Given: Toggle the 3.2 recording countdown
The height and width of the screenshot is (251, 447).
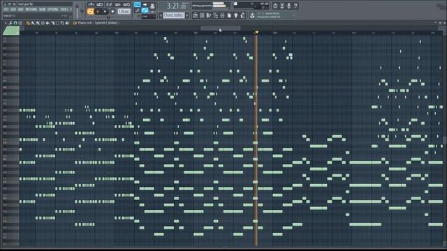Looking at the screenshot, I should 109,5.
